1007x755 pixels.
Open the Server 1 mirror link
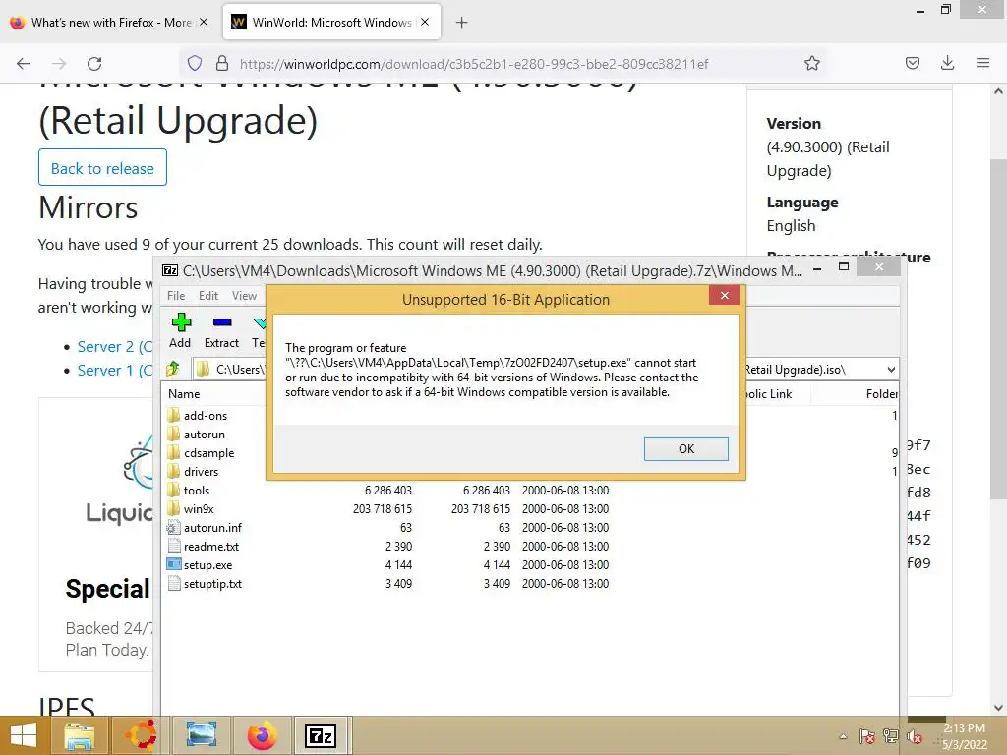(x=115, y=371)
